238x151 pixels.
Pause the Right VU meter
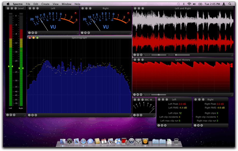click(89, 33)
